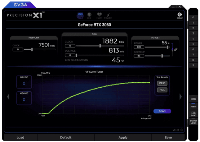The image size is (200, 142).
Task: Click the memory clock offset field
Action: (x=18, y=49)
